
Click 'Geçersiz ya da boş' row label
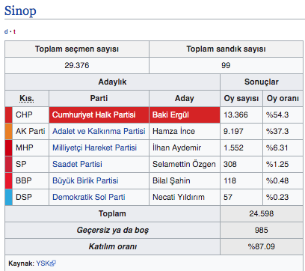tap(112, 230)
